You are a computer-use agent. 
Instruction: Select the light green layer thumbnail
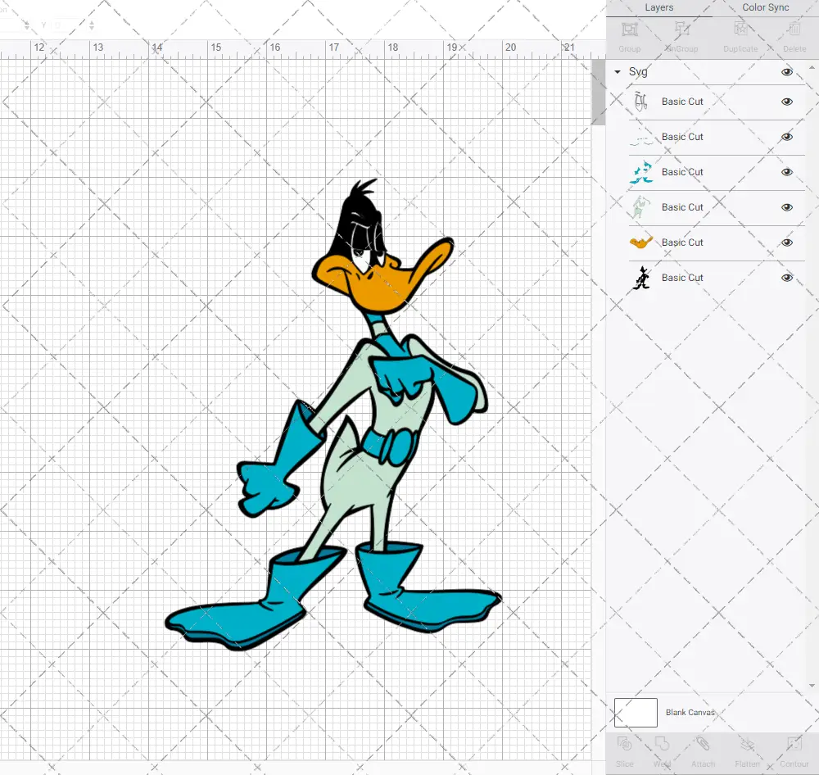(640, 207)
